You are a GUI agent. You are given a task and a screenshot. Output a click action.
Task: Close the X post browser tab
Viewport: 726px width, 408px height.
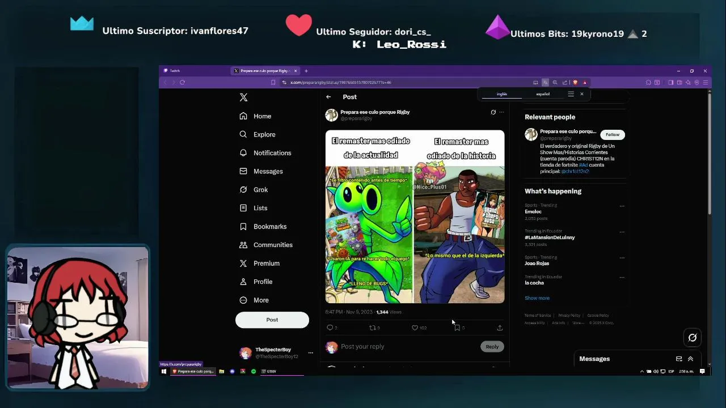click(x=295, y=71)
